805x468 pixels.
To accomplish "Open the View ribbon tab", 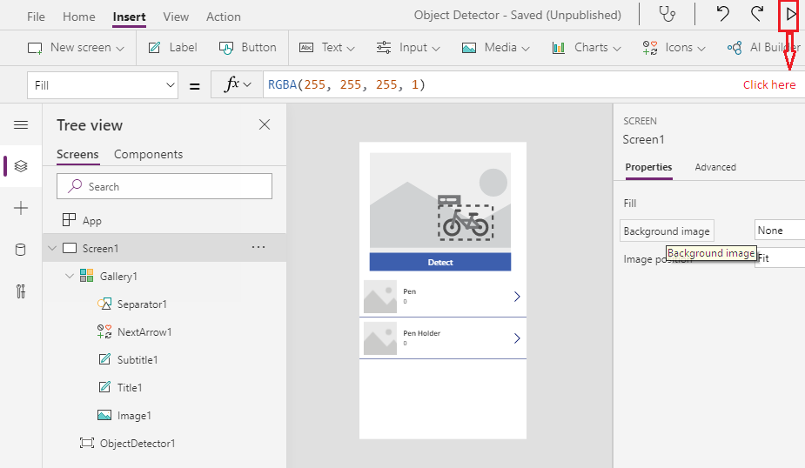I will [x=176, y=17].
